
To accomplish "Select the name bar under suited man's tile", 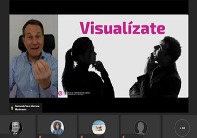I will [x=10, y=136].
